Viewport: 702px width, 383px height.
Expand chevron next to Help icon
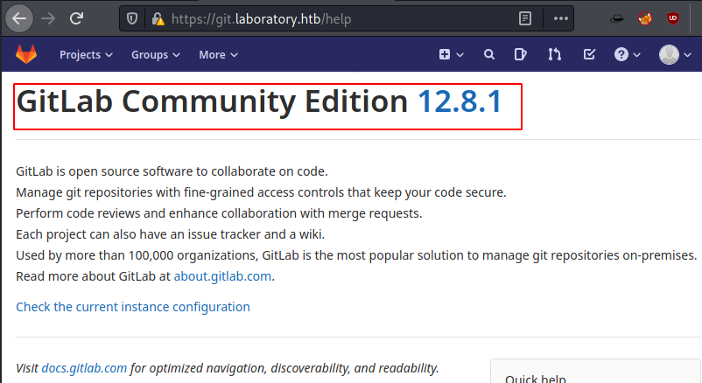coord(636,55)
